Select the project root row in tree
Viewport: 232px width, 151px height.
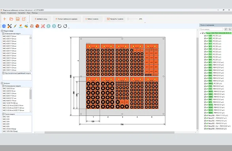[219, 33]
